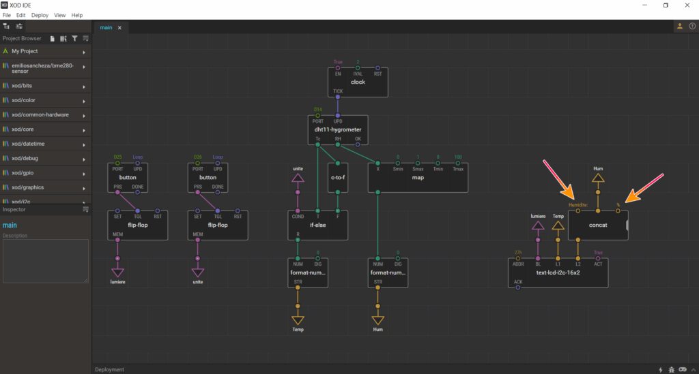Click the ACK pin on the LCD node
The height and width of the screenshot is (374, 699).
point(517,287)
